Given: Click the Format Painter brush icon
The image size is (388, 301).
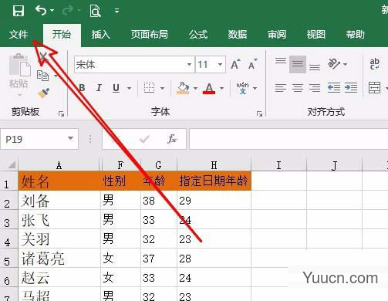Looking at the screenshot, I should point(43,93).
